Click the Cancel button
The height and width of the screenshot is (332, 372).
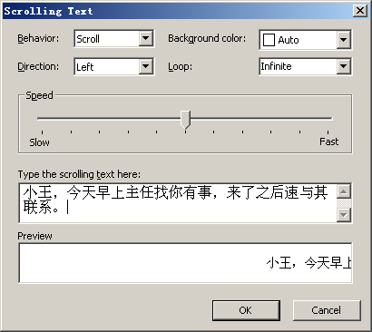[327, 310]
